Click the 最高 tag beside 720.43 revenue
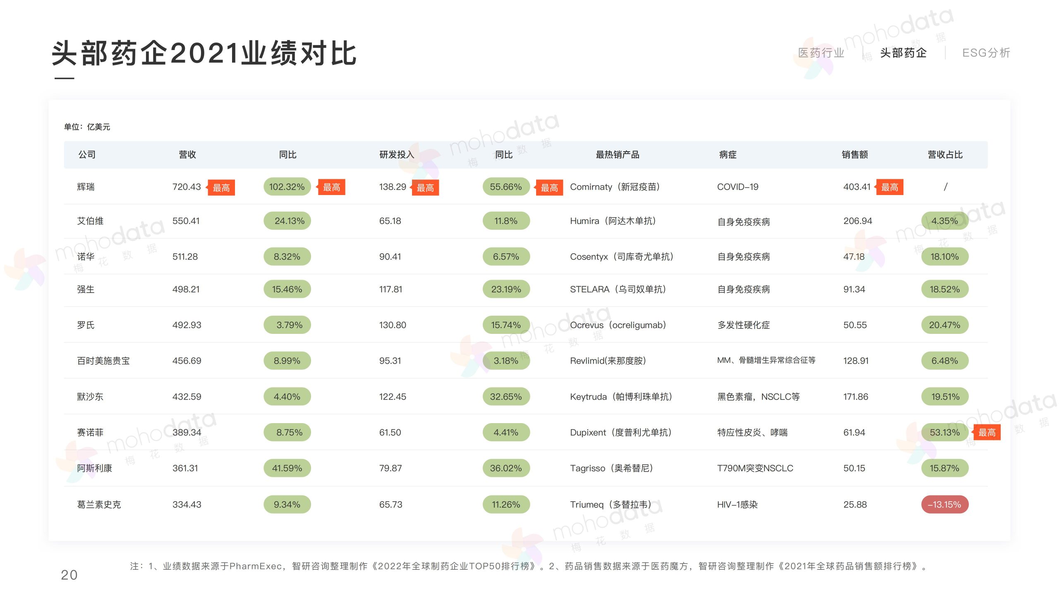 pos(221,188)
